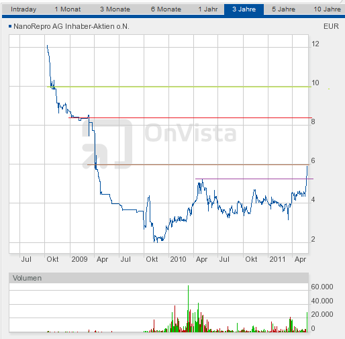Click the NanoRepro AG Inhaber-Aktien o.N. legend label
345x339 pixels.
(x=71, y=26)
